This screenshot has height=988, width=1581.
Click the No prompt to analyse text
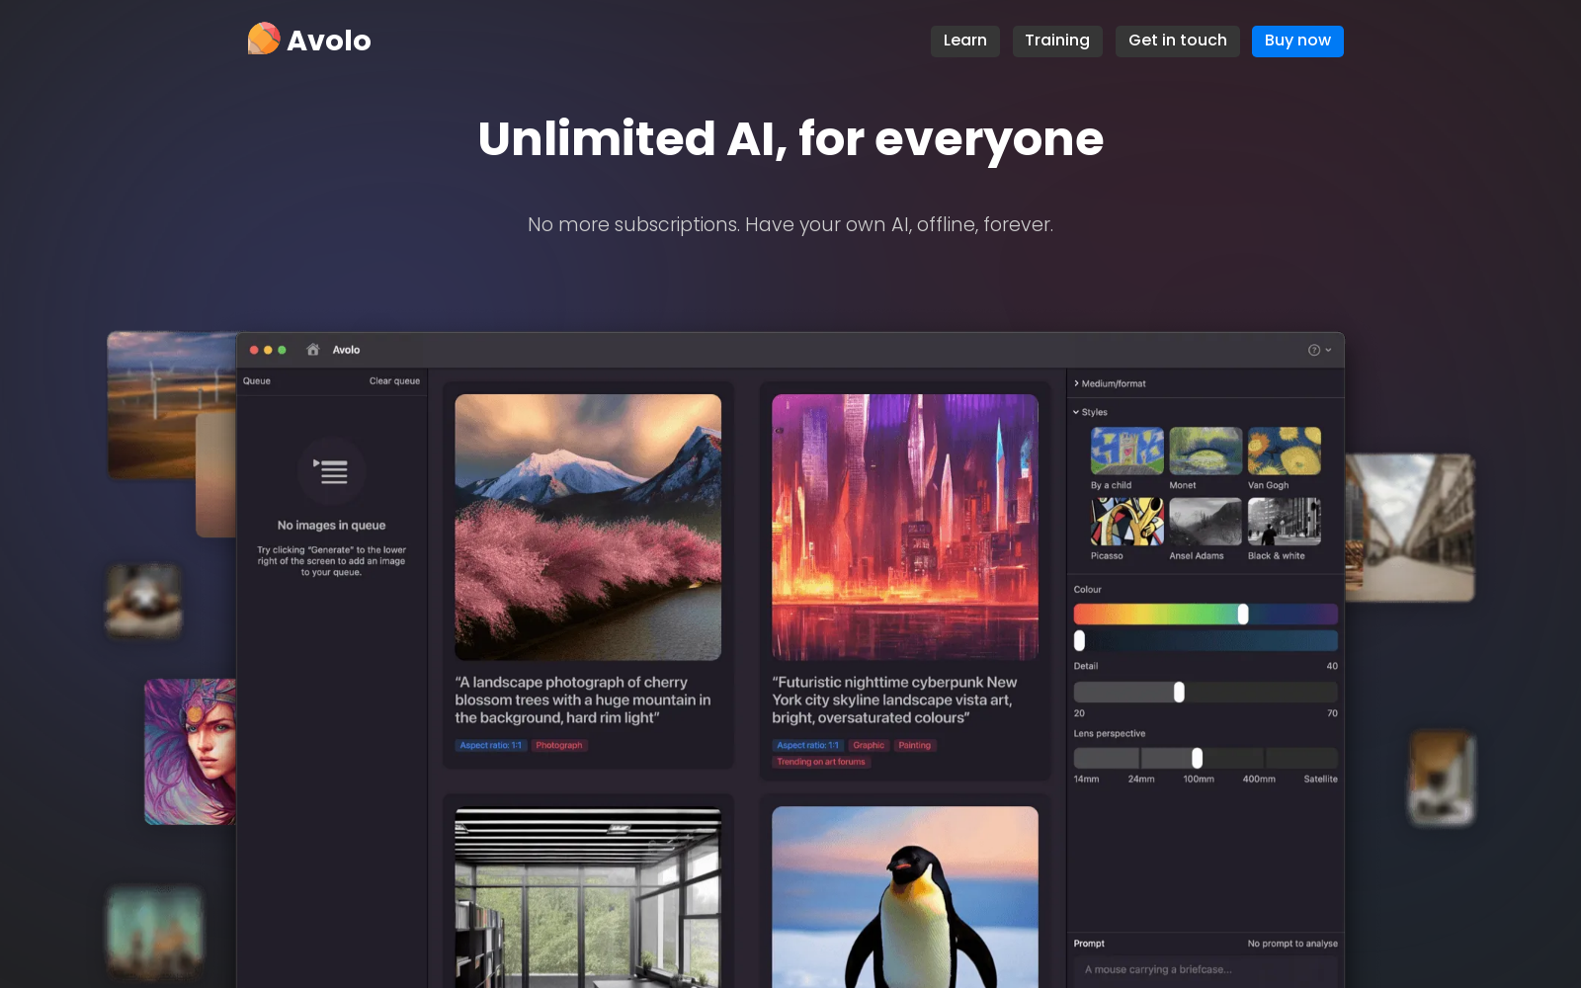point(1292,944)
